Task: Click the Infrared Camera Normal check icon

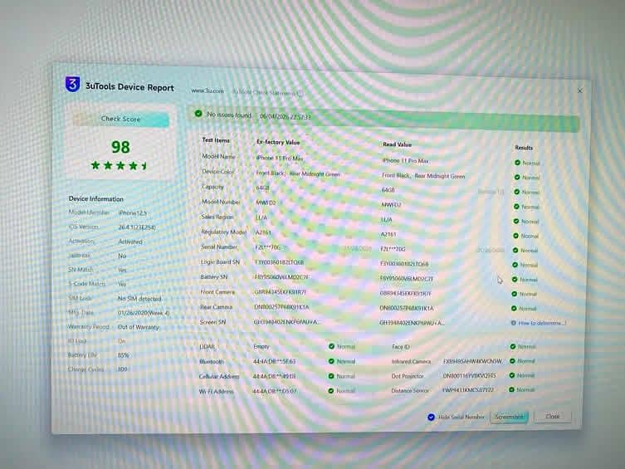Action: (x=512, y=361)
